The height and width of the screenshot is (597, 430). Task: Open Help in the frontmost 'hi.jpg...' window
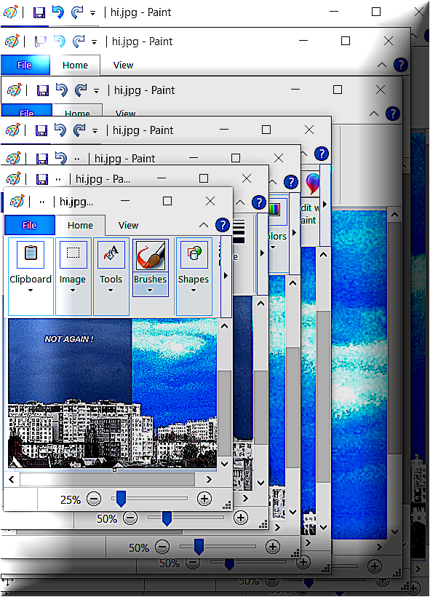222,226
